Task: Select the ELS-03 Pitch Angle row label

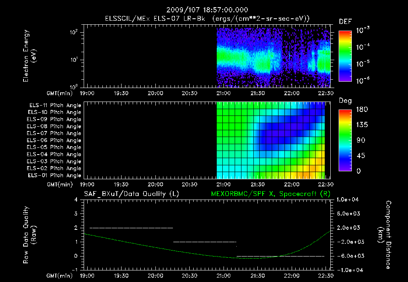Action: pyautogui.click(x=54, y=161)
